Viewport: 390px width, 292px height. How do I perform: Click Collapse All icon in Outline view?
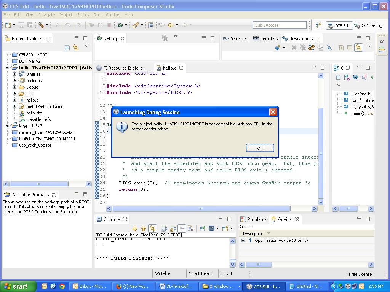(x=338, y=77)
